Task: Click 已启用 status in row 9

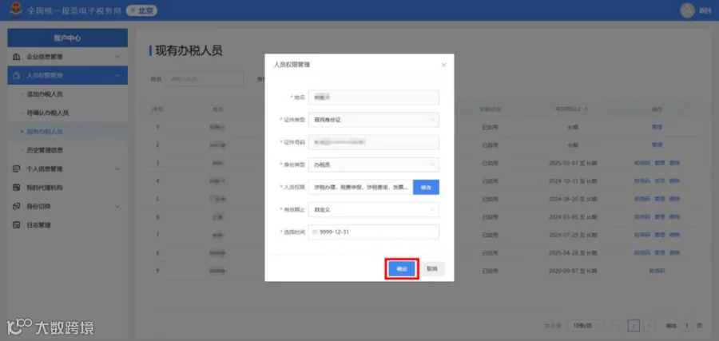Action: (x=490, y=271)
